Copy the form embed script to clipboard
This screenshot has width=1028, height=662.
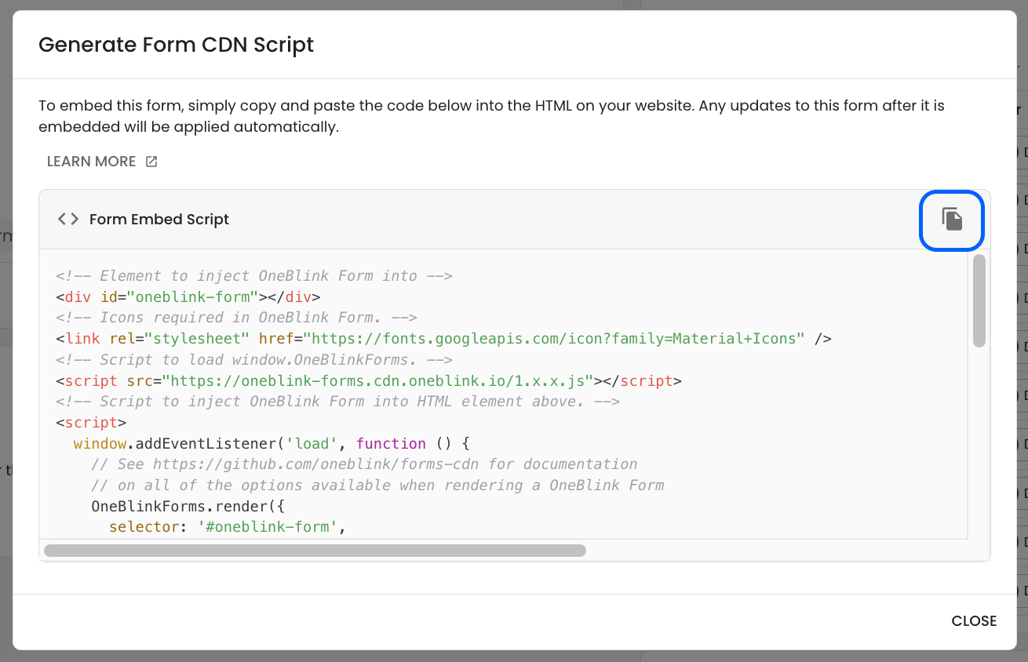(x=952, y=220)
